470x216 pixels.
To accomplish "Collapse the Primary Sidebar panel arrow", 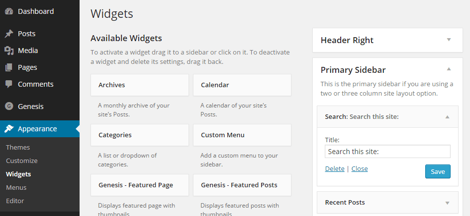I will point(449,69).
